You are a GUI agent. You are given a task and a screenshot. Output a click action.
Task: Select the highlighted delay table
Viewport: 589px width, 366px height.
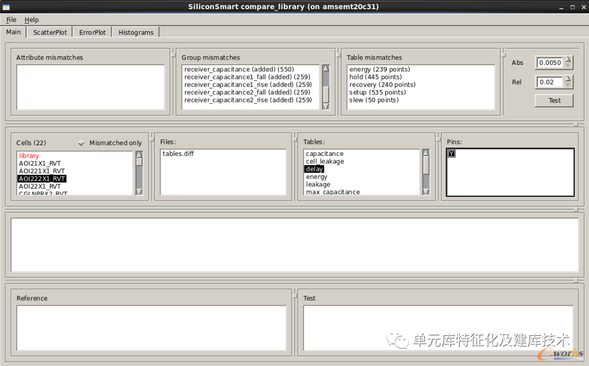coord(315,169)
